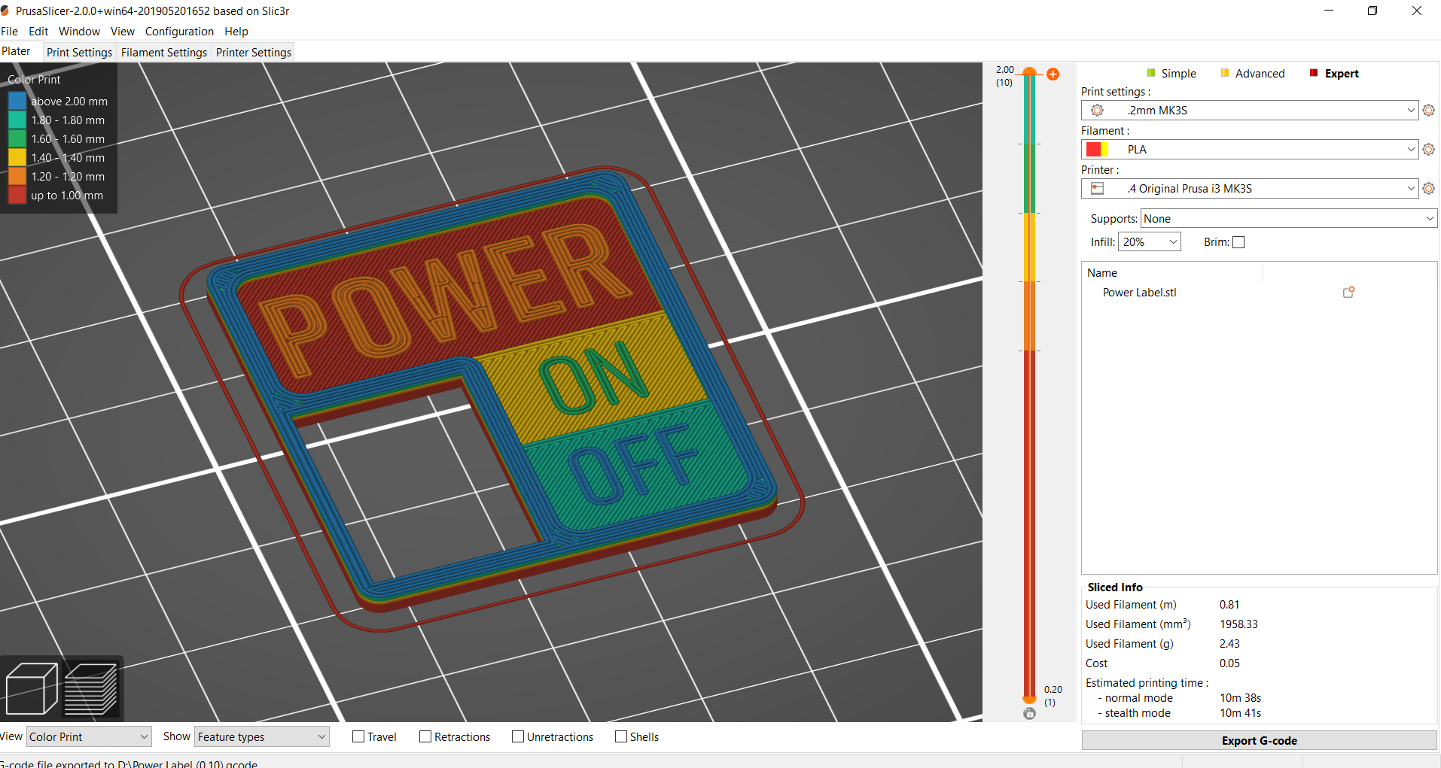
Task: Enable the Retractions display
Action: point(425,736)
